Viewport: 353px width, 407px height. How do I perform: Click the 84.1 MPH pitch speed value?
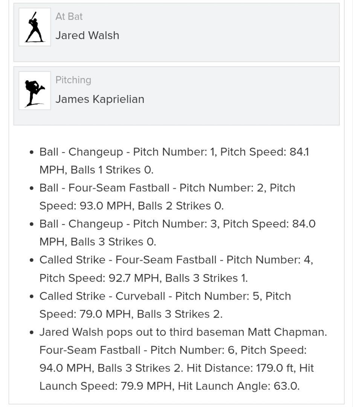point(299,152)
